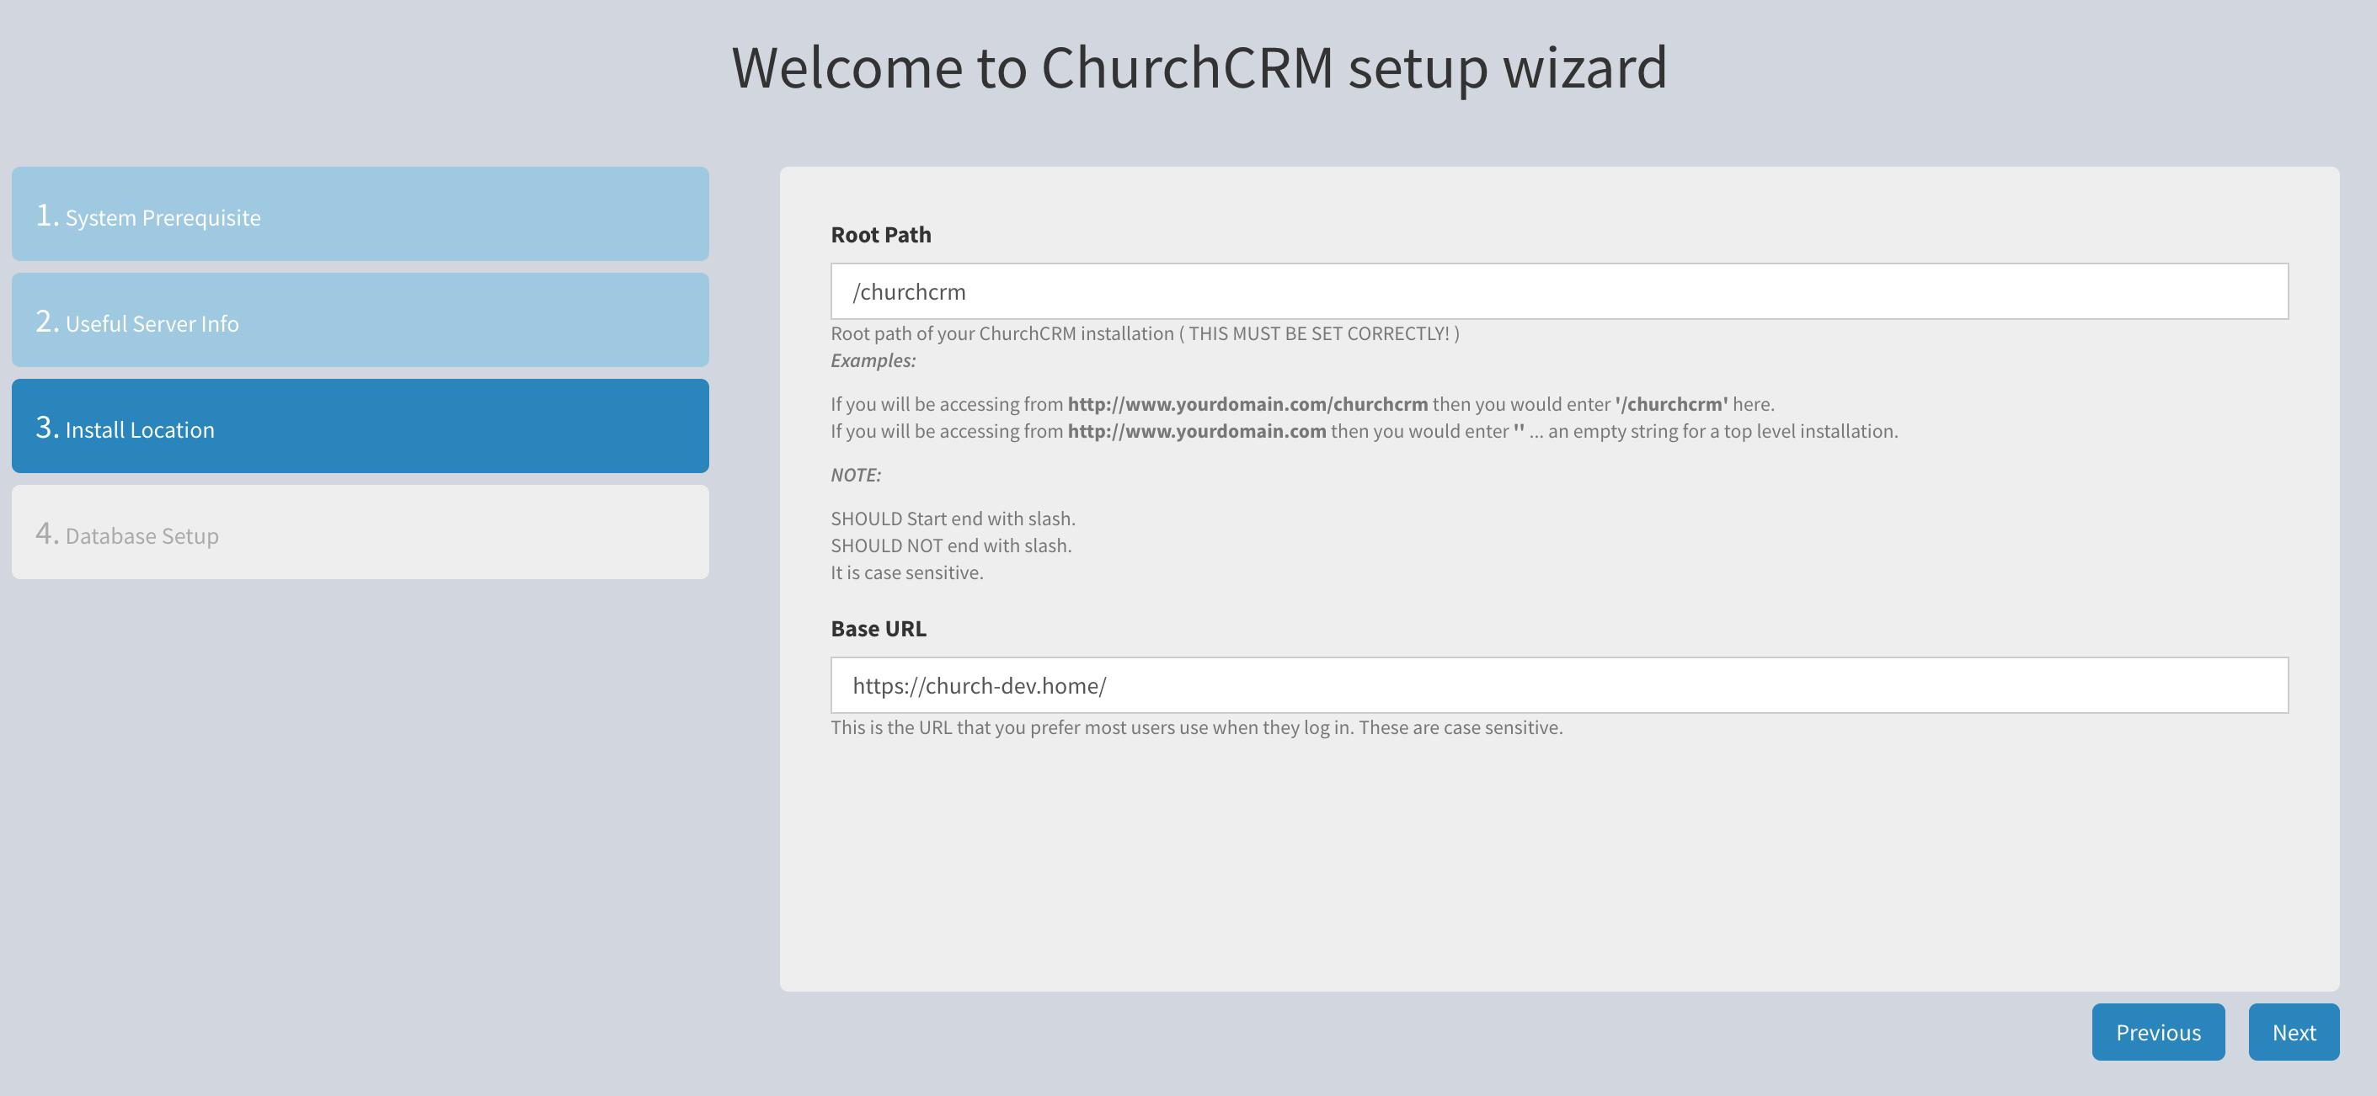Click the 'Base URL' label

[879, 629]
